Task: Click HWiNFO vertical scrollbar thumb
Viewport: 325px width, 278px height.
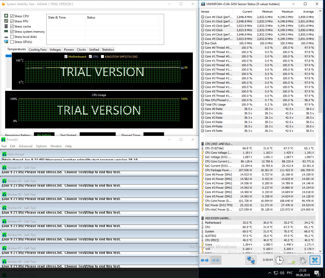Action: (x=320, y=74)
